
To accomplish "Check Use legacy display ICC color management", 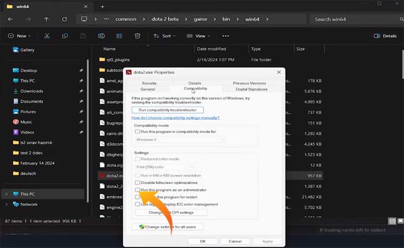I will click(137, 204).
